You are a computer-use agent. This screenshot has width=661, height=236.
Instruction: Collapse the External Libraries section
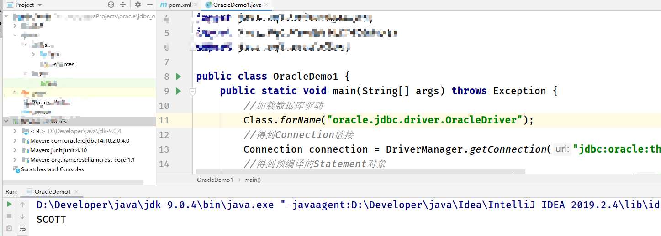point(6,121)
